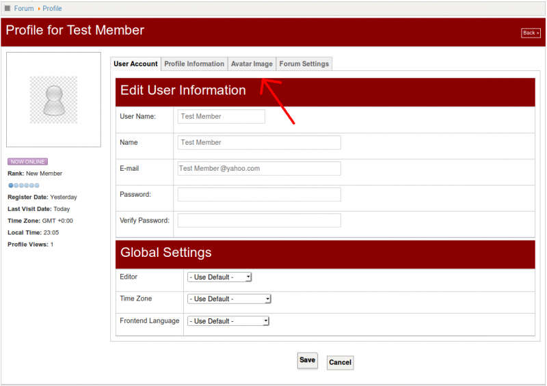
Task: Switch to the Profile Information tab
Action: (194, 64)
